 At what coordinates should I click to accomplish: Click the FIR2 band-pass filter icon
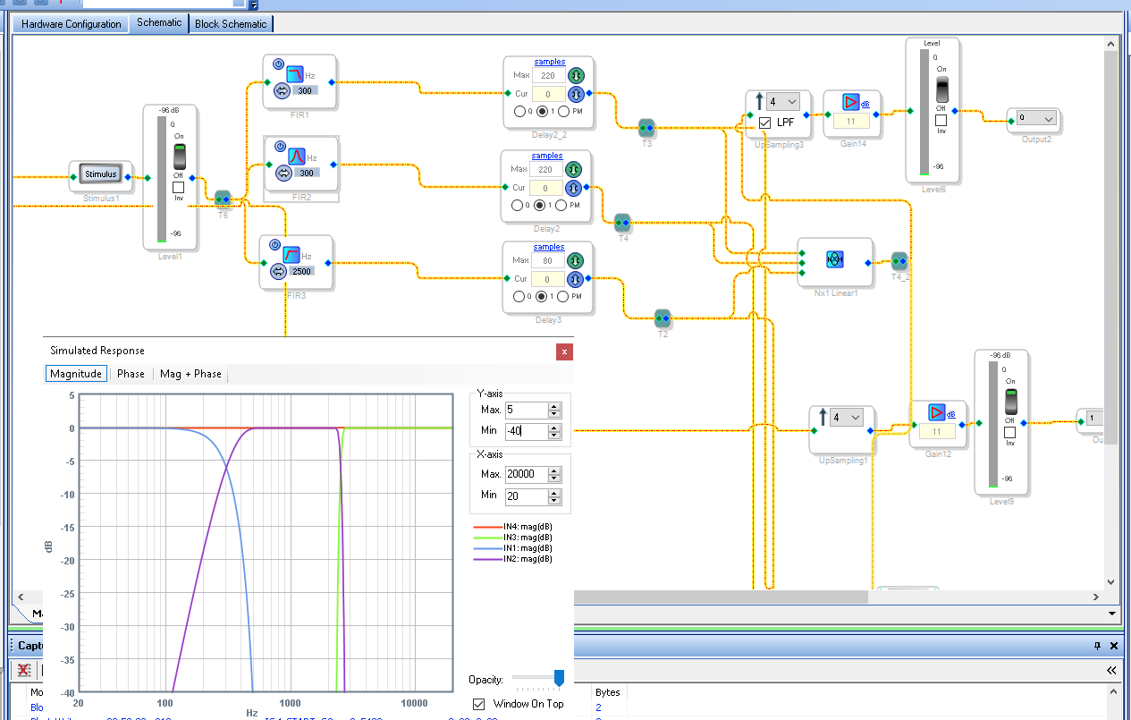pos(296,155)
